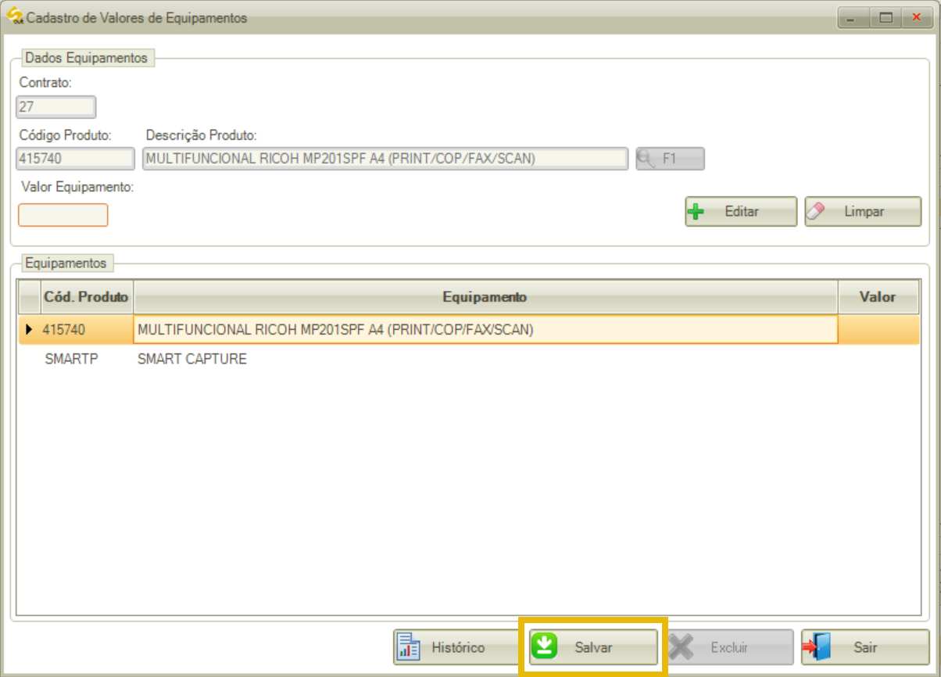The image size is (941, 677).
Task: Clear the form with Limpar
Action: 863,212
